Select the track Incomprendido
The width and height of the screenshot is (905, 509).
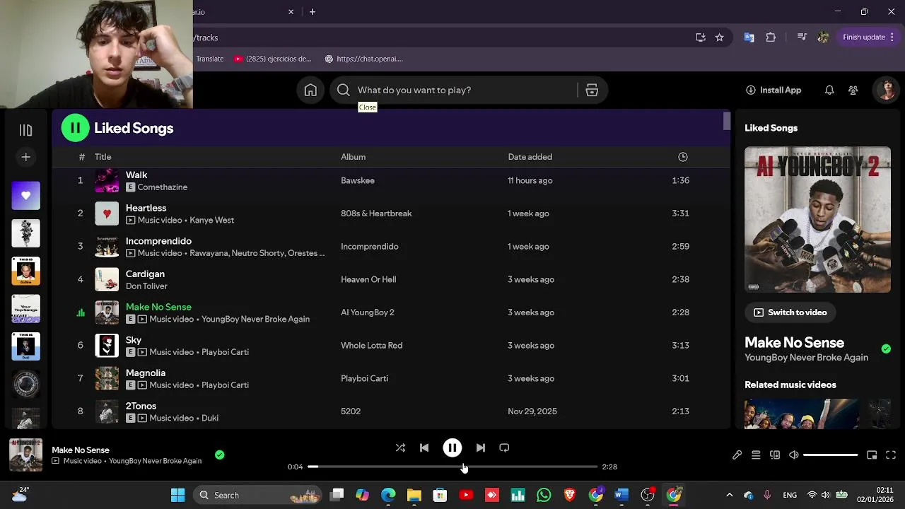point(158,241)
